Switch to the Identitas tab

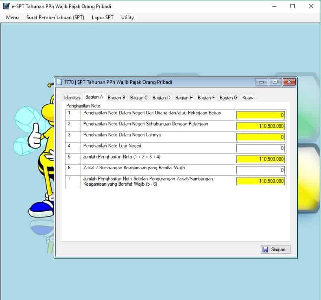(72, 98)
